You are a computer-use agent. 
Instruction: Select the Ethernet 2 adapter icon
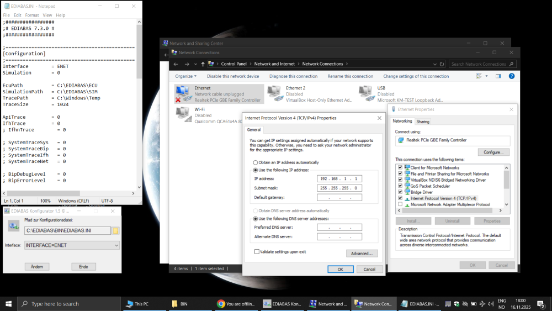(274, 92)
